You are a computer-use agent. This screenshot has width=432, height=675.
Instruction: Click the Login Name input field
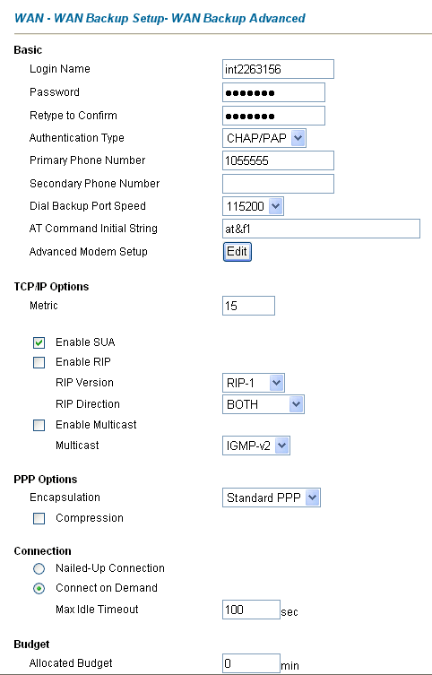278,69
